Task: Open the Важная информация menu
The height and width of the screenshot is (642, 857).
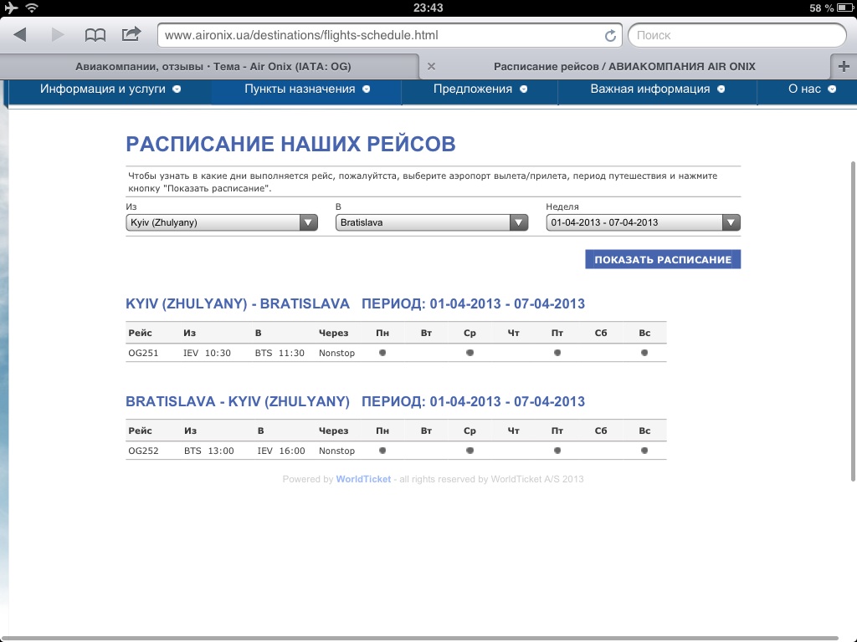Action: point(658,89)
